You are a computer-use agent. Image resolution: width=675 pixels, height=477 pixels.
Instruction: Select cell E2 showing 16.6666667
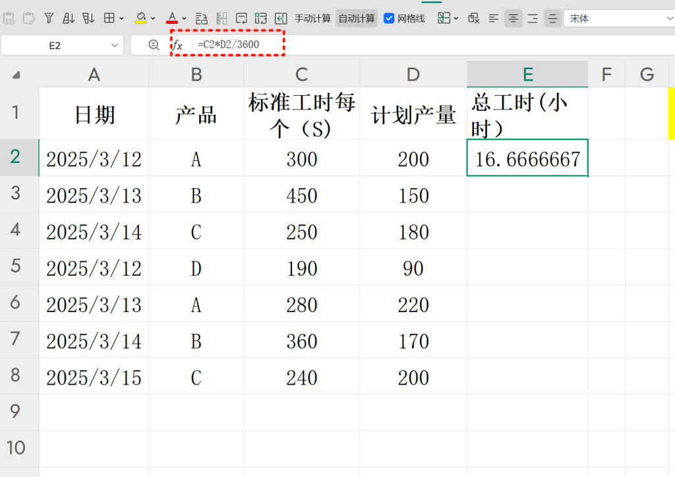[x=528, y=158]
